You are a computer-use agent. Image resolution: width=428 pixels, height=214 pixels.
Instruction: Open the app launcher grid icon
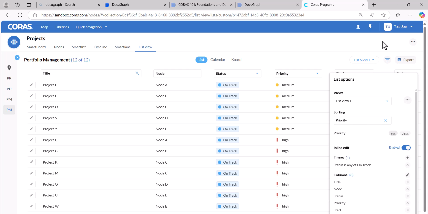[x=14, y=42]
